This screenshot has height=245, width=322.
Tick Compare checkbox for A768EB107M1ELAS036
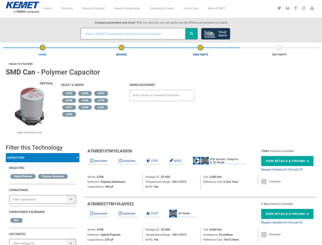(264, 181)
